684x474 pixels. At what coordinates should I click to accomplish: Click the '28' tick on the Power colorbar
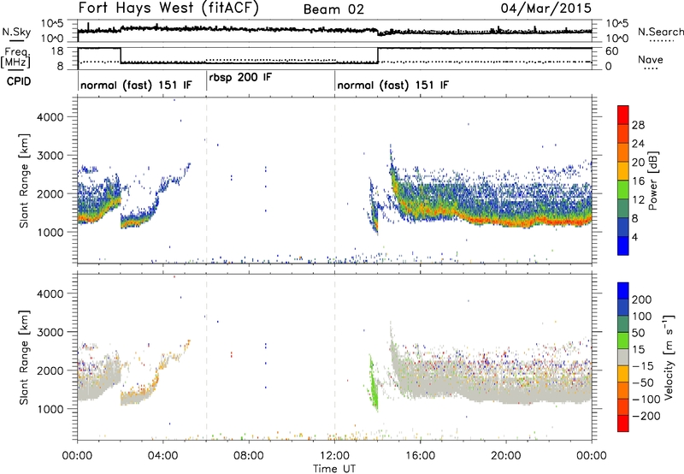tap(638, 125)
